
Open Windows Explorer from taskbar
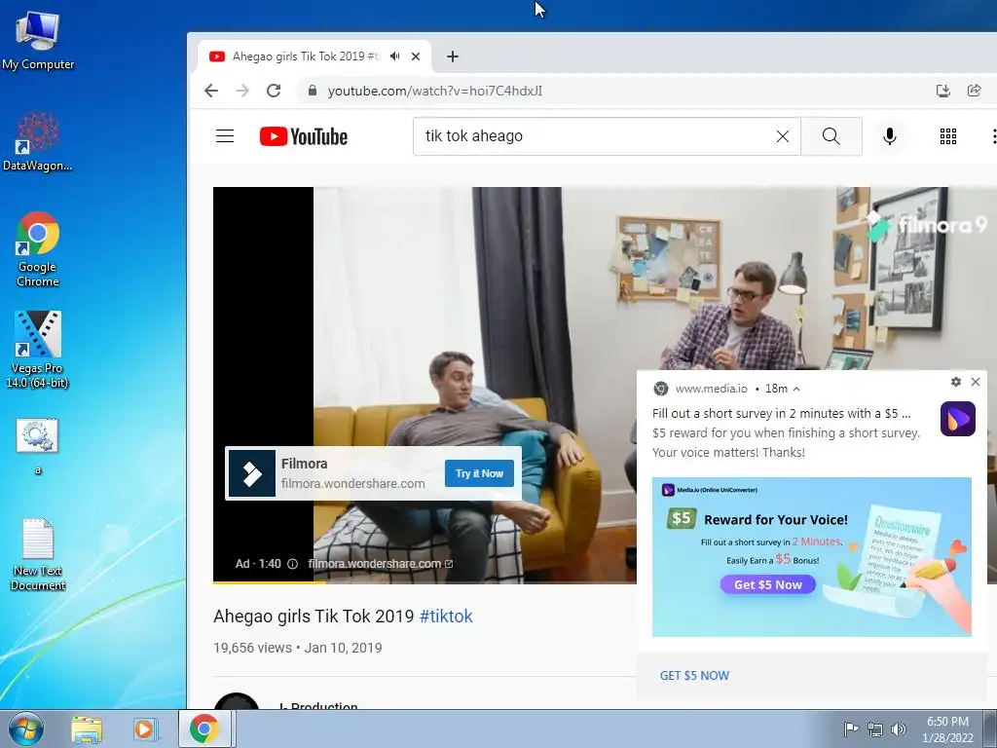(87, 729)
